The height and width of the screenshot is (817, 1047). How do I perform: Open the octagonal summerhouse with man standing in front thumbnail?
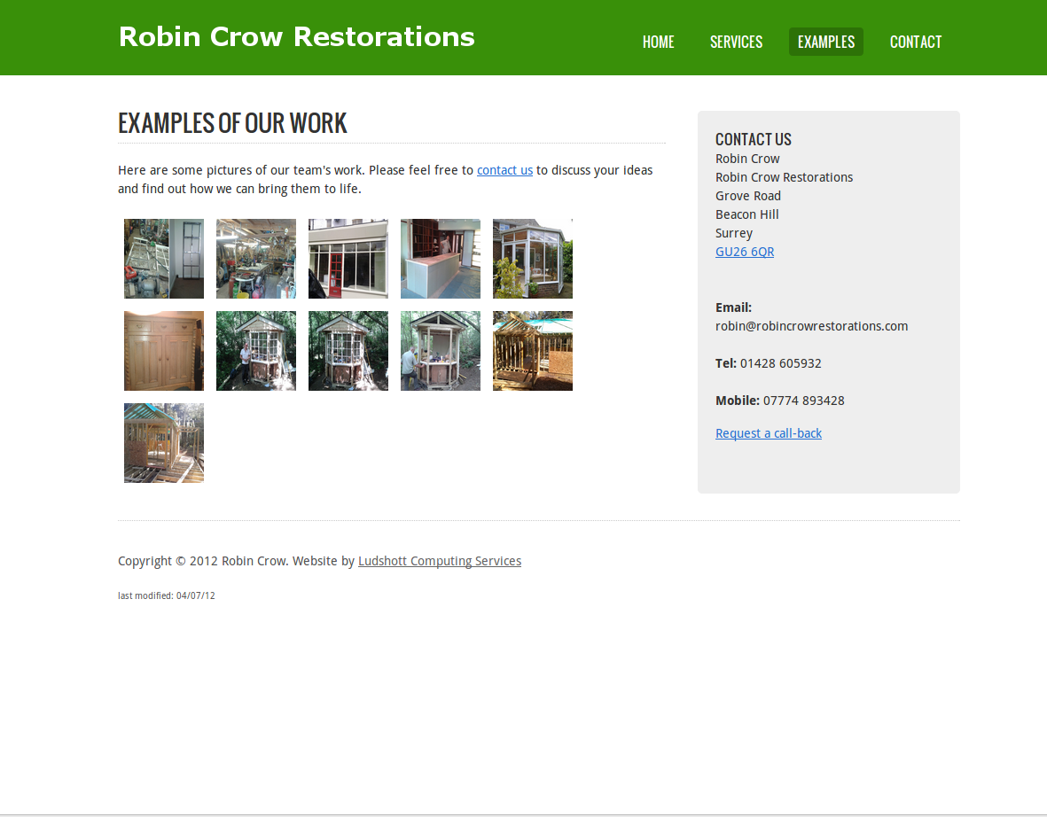pos(255,350)
